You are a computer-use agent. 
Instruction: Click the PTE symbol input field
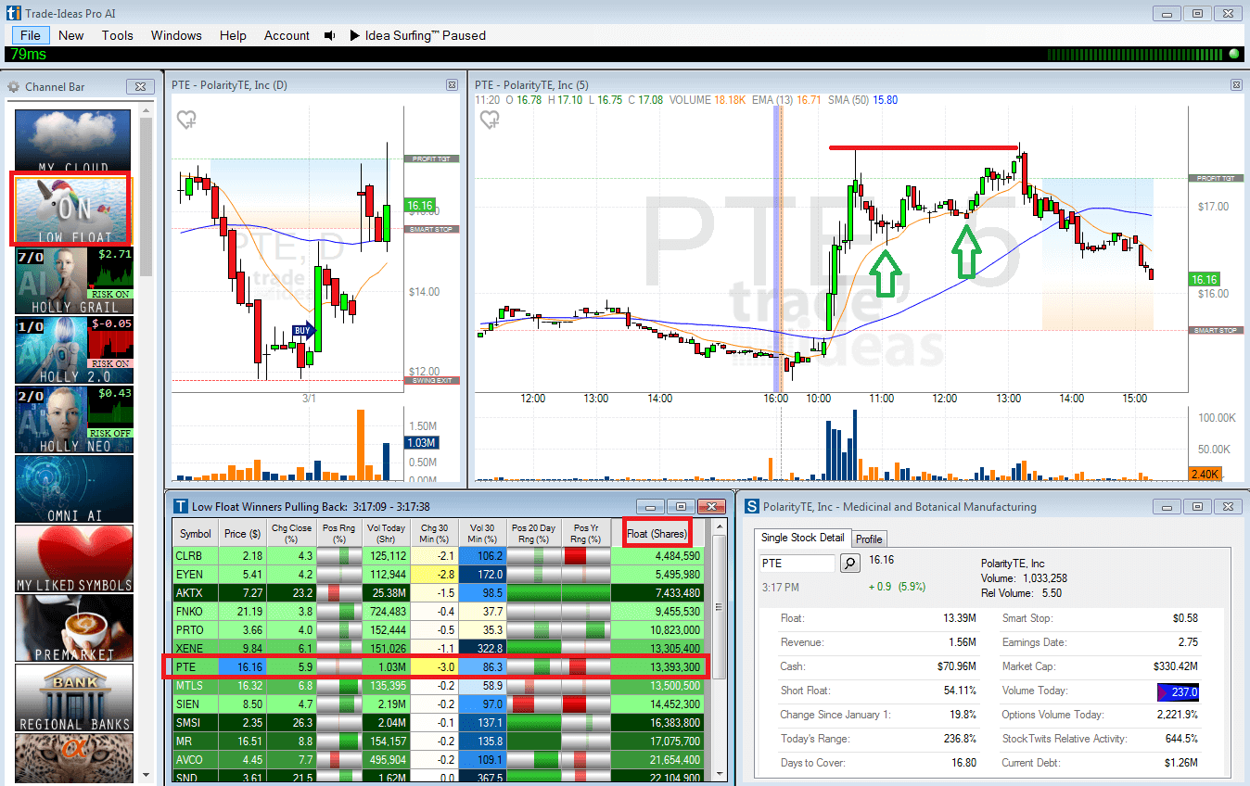point(797,563)
